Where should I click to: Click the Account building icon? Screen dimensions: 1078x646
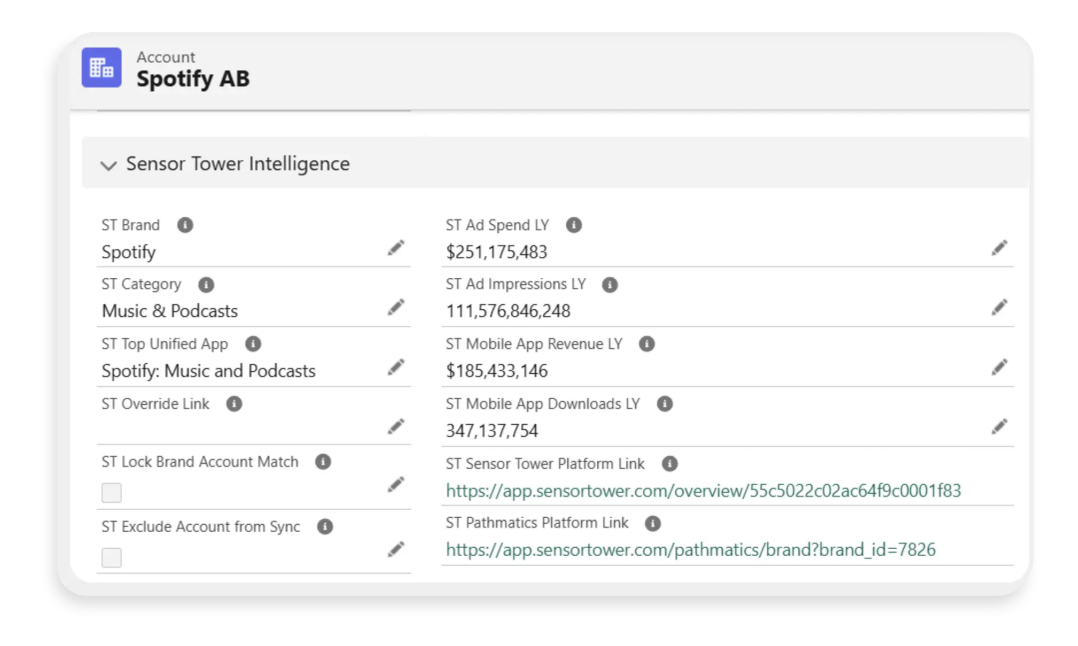pyautogui.click(x=101, y=68)
